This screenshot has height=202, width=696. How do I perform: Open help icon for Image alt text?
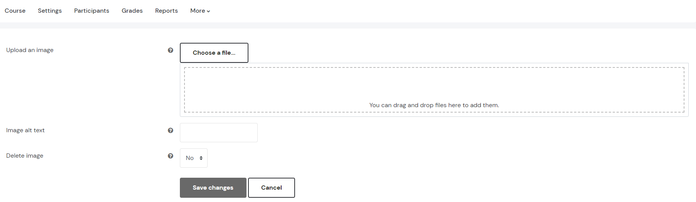[x=170, y=130]
